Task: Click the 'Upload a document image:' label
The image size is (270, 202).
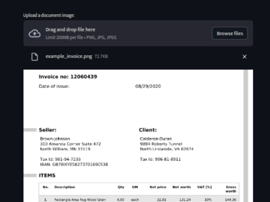Action: click(49, 15)
